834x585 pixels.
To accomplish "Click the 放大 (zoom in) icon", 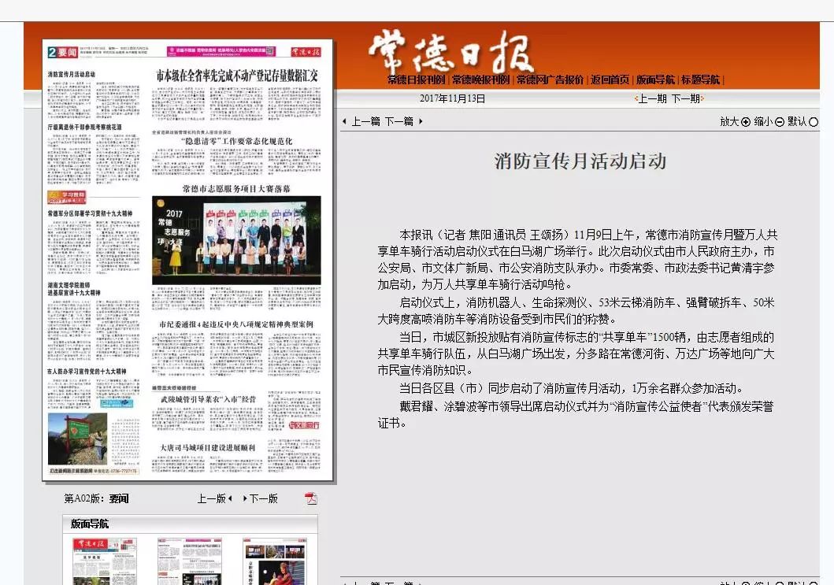I will click(x=745, y=123).
